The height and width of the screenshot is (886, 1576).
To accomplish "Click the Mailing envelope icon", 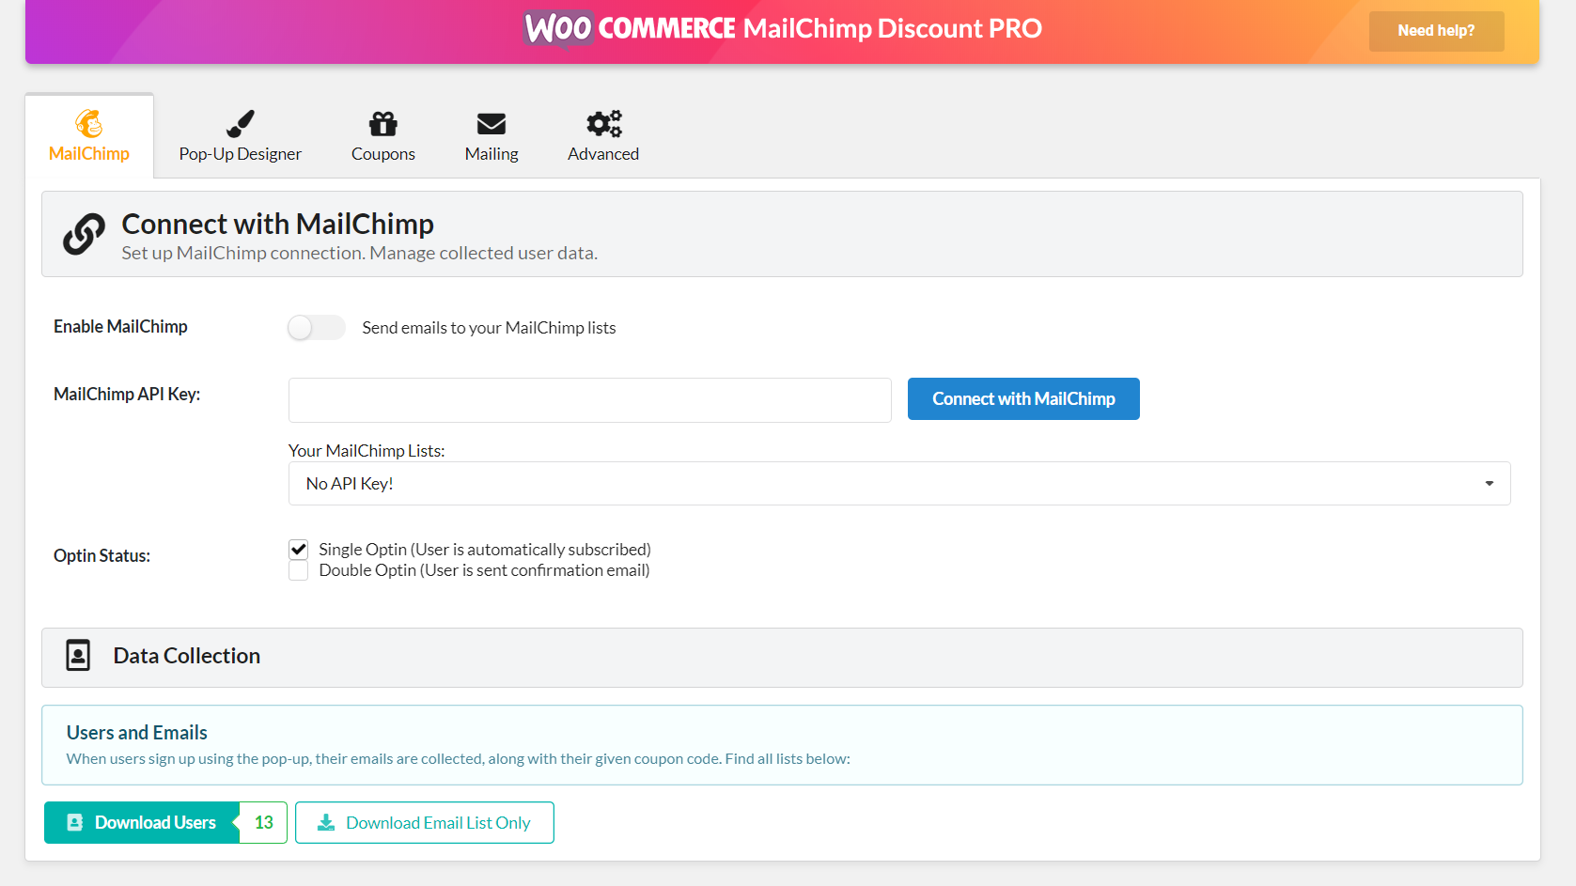I will (x=492, y=123).
